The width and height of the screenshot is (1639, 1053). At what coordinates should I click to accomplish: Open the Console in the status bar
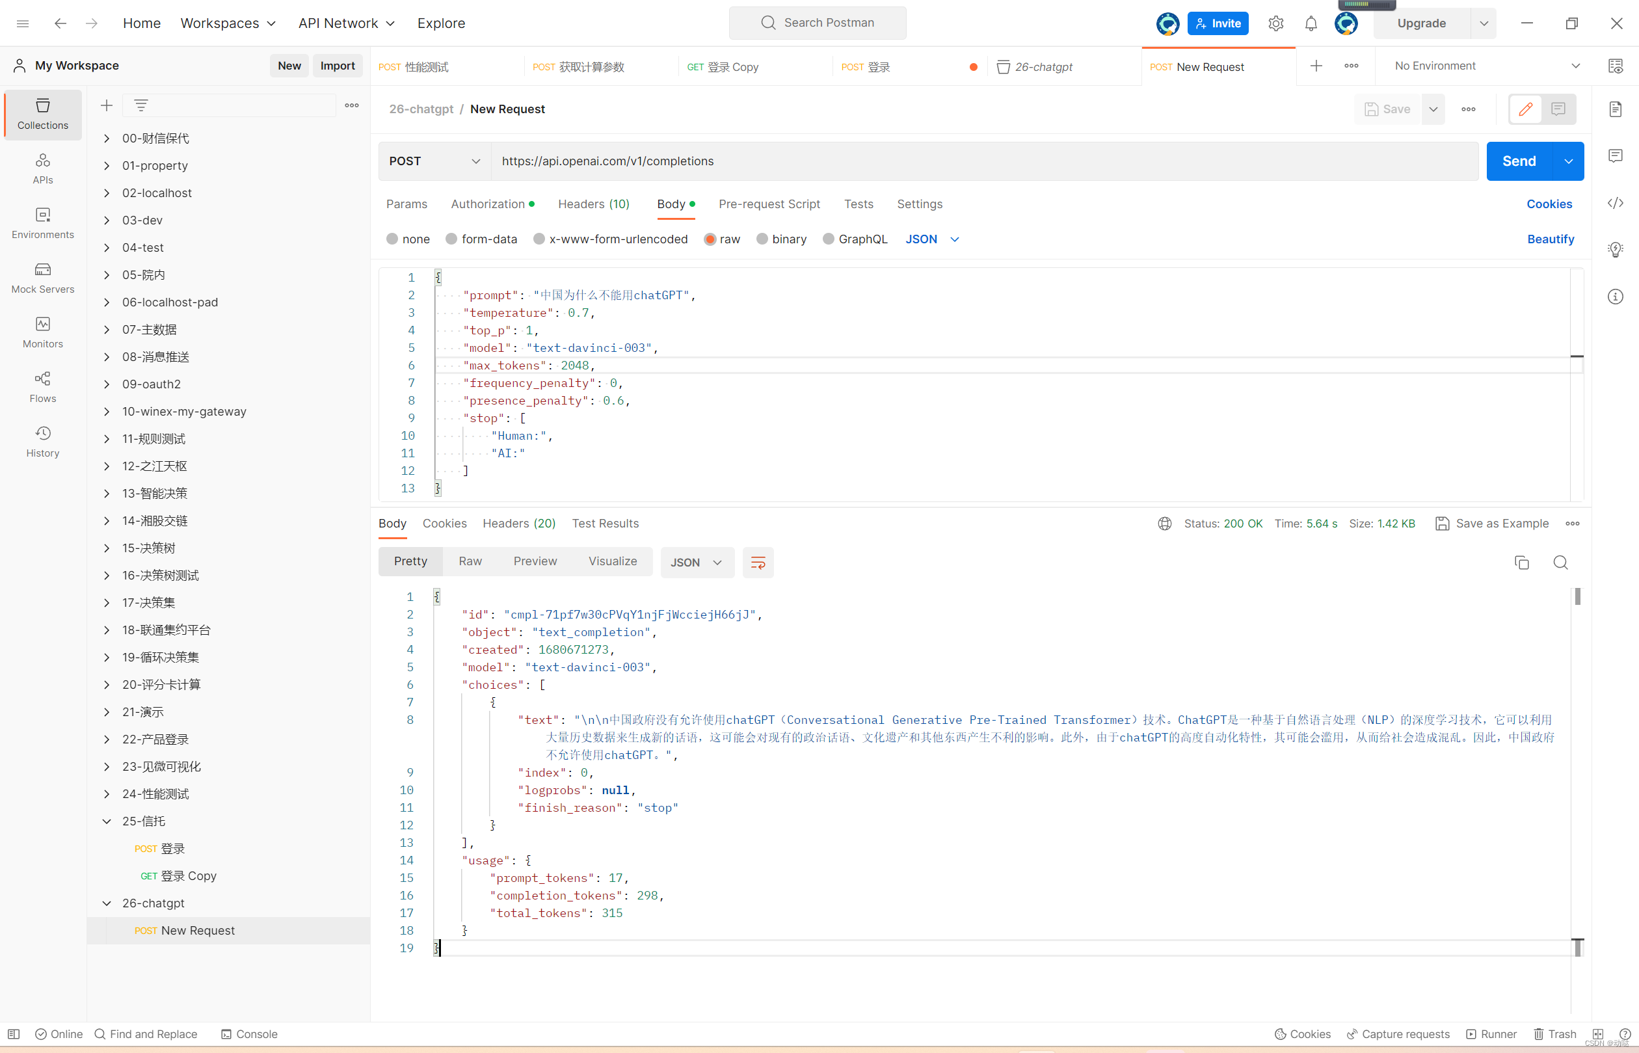point(249,1034)
